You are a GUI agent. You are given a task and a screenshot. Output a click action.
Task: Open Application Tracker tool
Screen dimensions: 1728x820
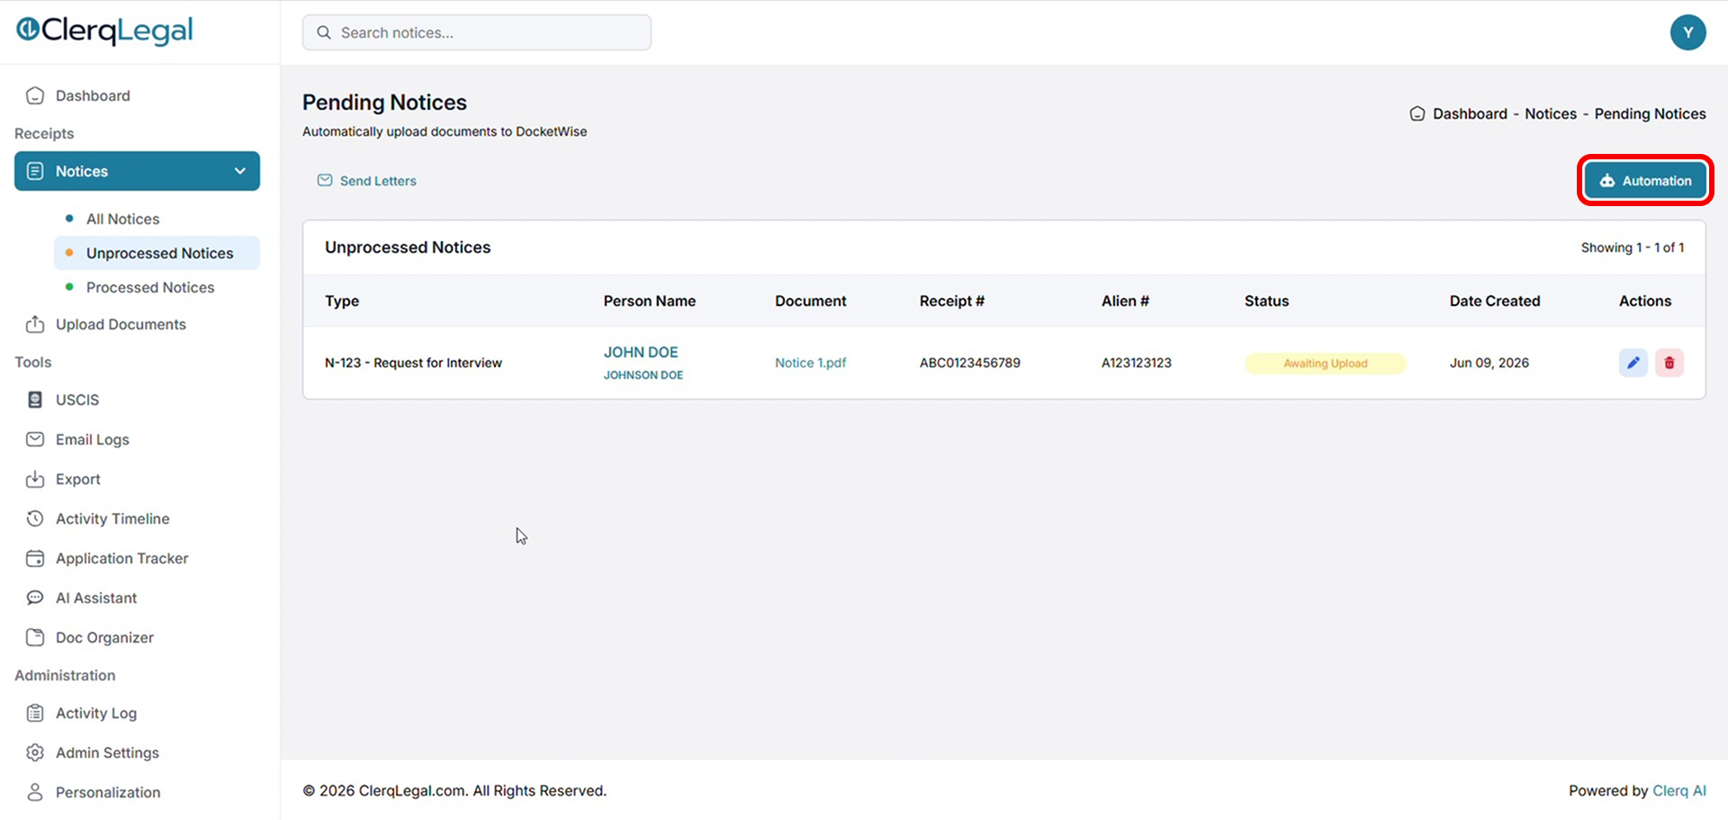pos(122,558)
